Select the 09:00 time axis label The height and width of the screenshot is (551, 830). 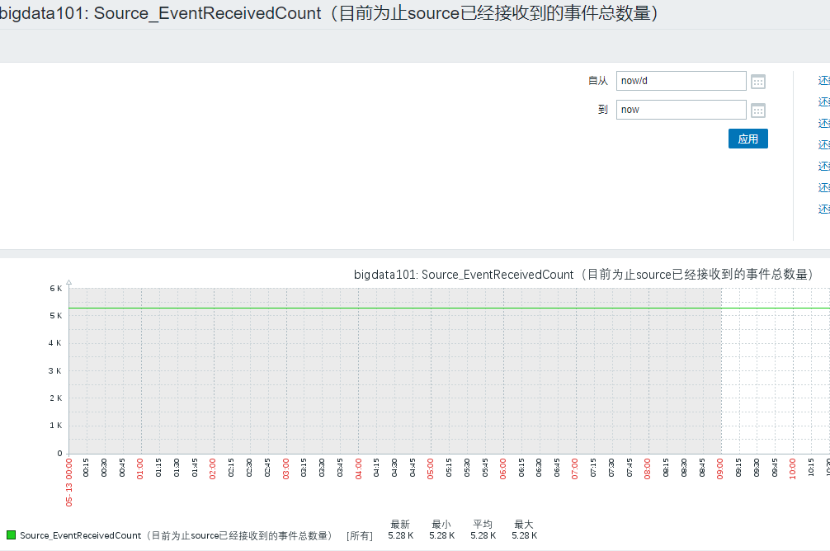[x=720, y=469]
